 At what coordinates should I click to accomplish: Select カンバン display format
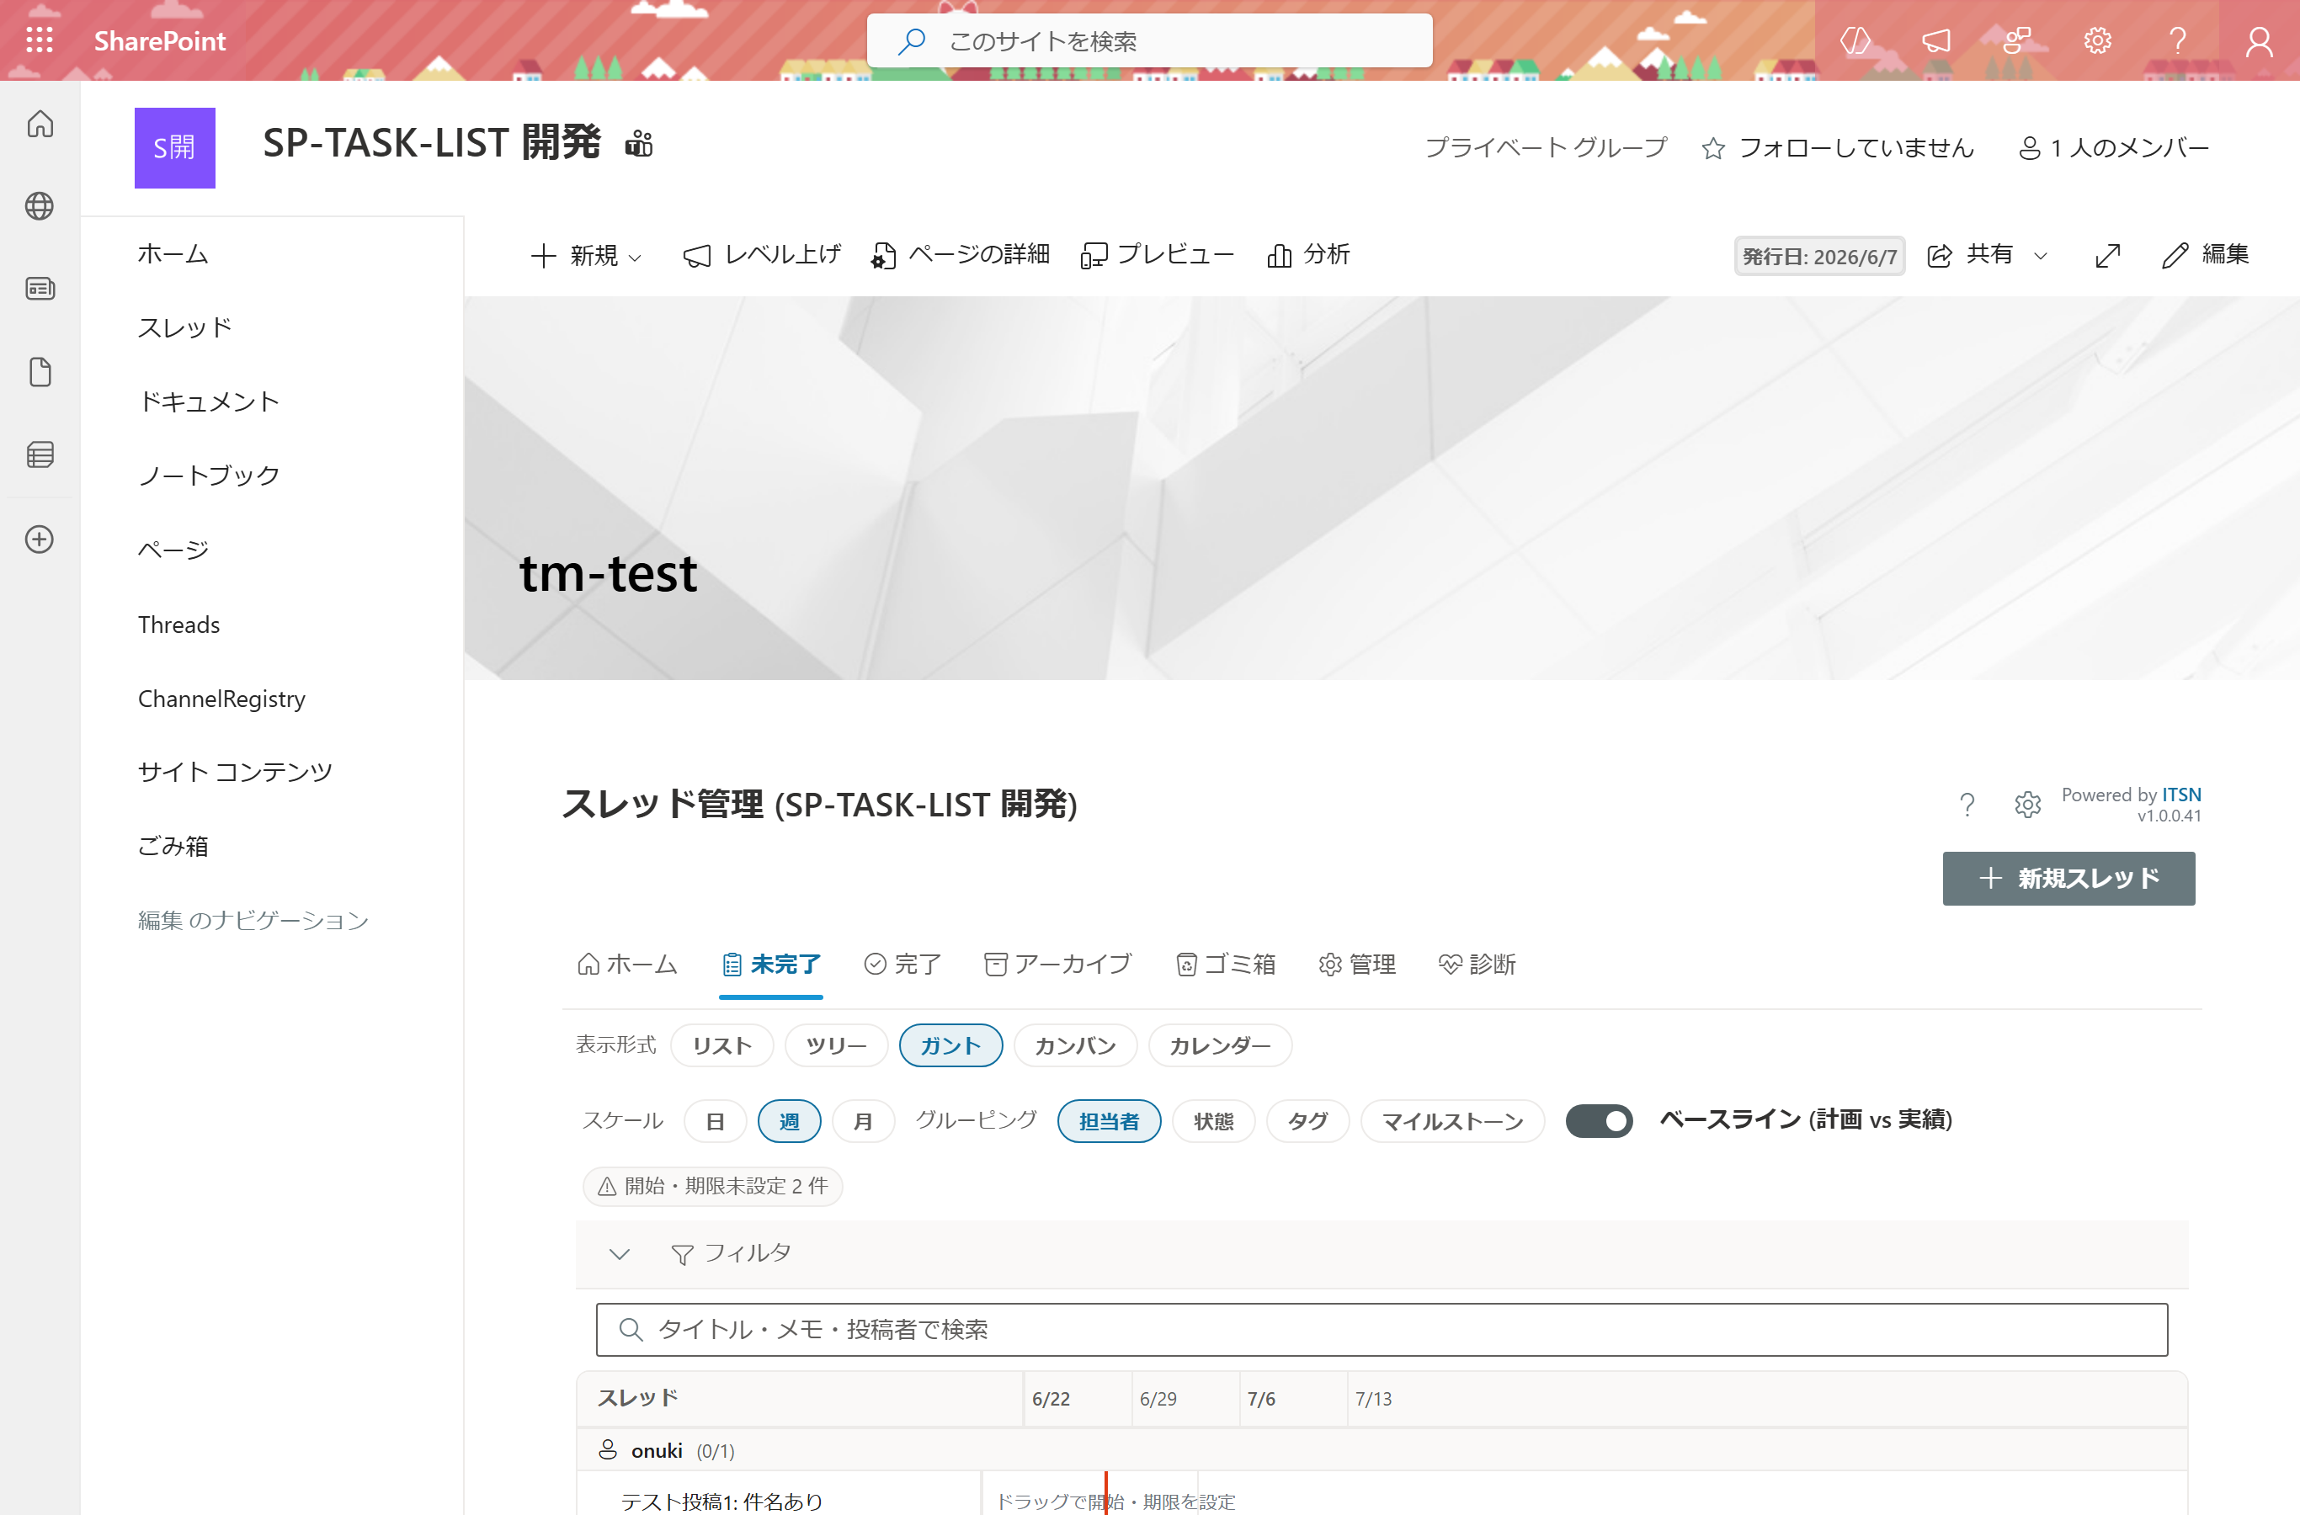pyautogui.click(x=1076, y=1045)
